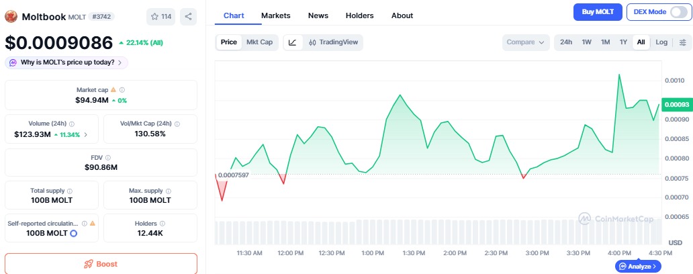Select the 1W time range

(586, 42)
